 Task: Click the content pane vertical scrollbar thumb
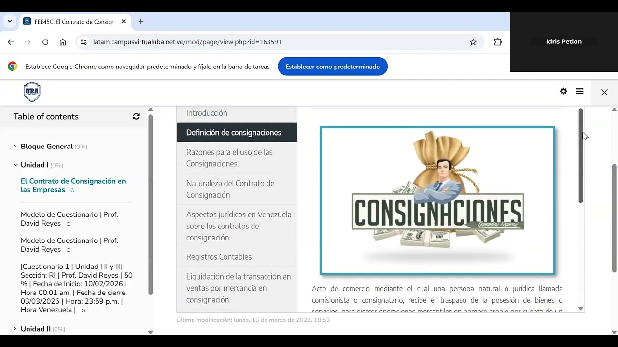(581, 156)
